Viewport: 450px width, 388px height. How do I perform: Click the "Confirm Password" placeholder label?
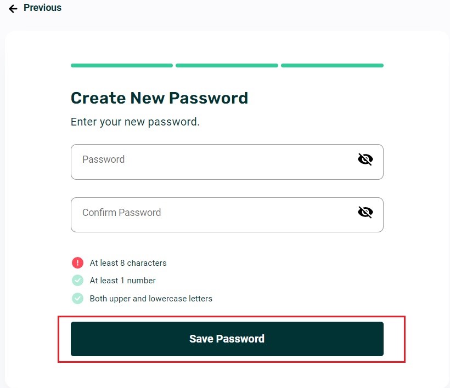[121, 213]
